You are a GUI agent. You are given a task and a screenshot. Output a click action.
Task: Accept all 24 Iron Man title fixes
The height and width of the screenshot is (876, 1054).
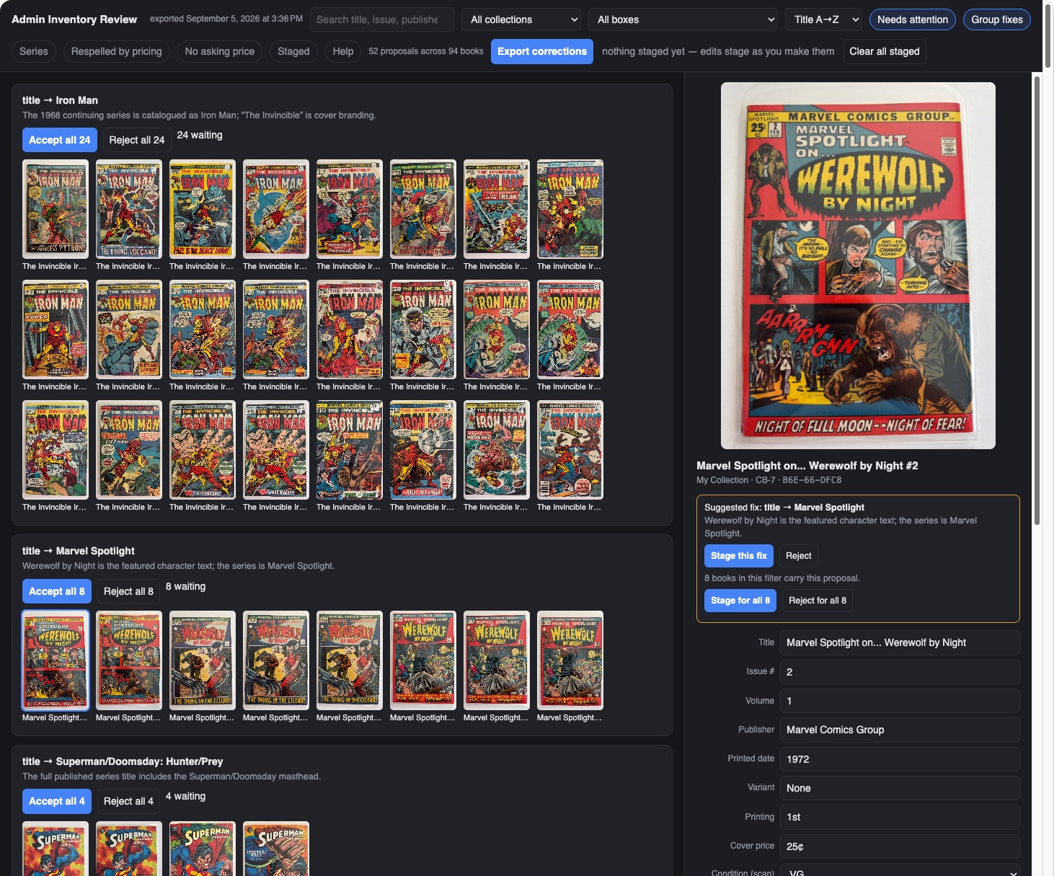click(60, 140)
